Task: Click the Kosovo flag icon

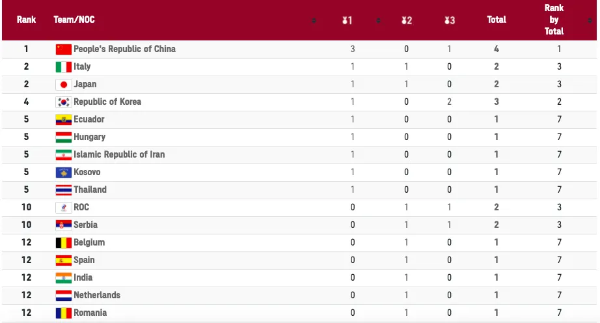Action: 63,172
